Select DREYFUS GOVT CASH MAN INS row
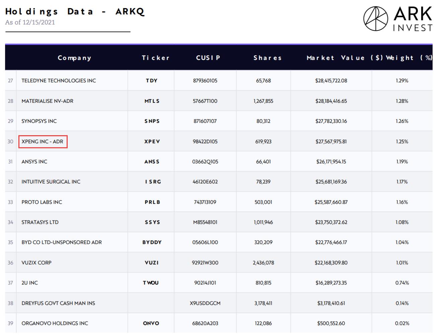Image resolution: width=437 pixels, height=336 pixels. coord(58,303)
